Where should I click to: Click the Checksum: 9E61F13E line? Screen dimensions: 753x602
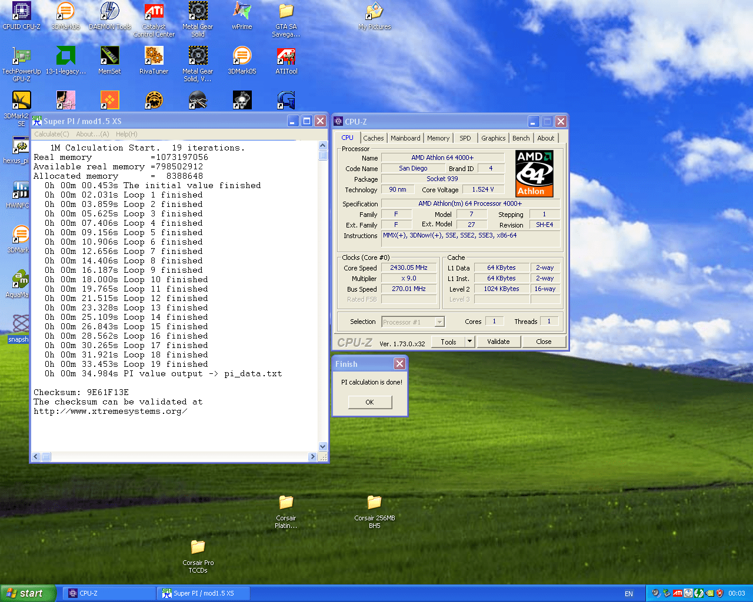click(81, 393)
